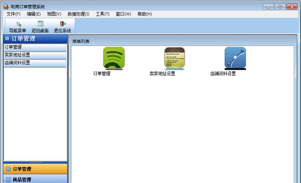Click the app icon in the title bar
Screen dimensions: 301x183
point(6,7)
